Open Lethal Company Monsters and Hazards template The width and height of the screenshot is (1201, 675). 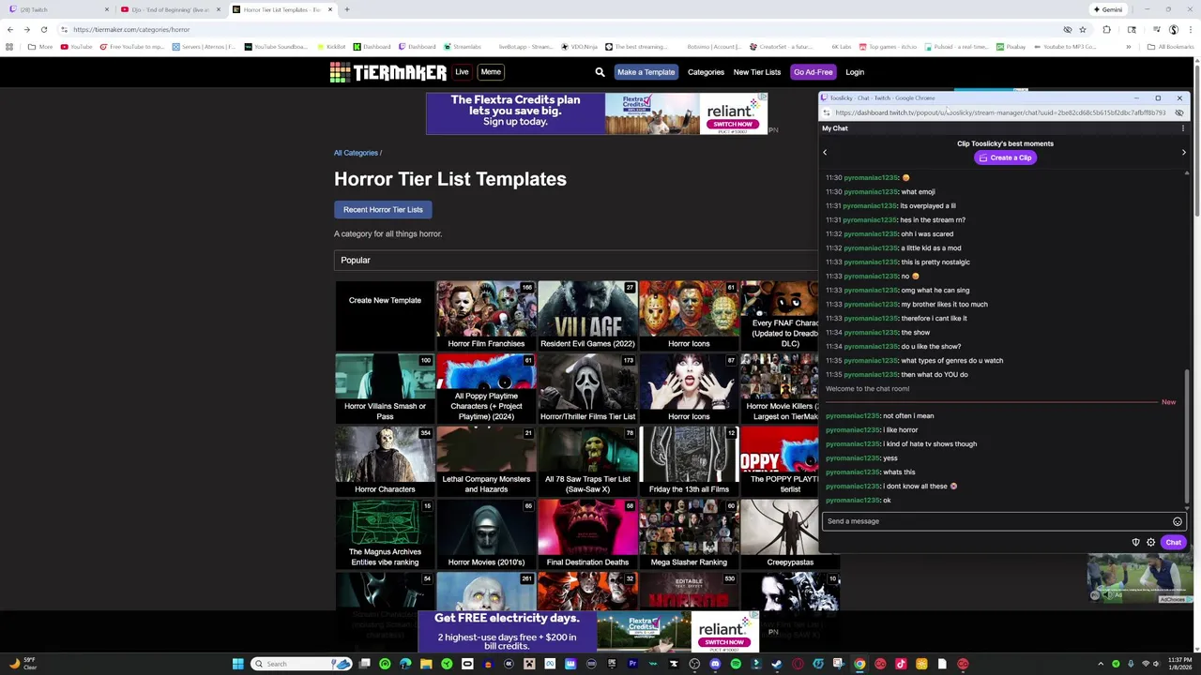point(486,461)
